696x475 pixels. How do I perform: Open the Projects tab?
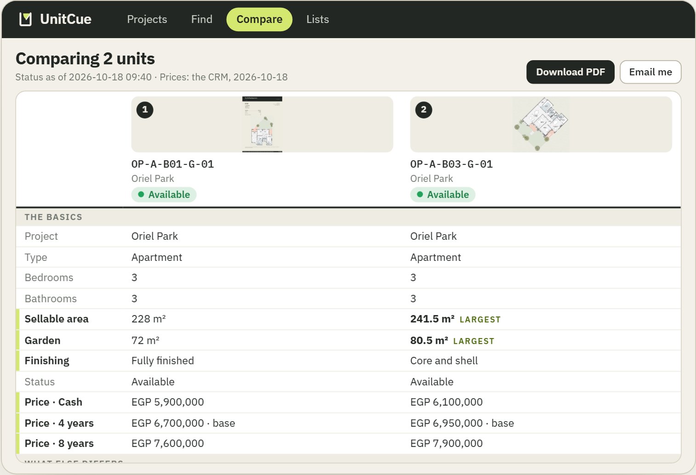pos(147,19)
